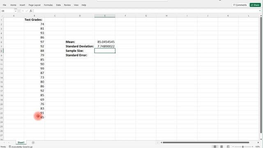The width and height of the screenshot is (263, 148).
Task: Select column G header
Action: 146,16
